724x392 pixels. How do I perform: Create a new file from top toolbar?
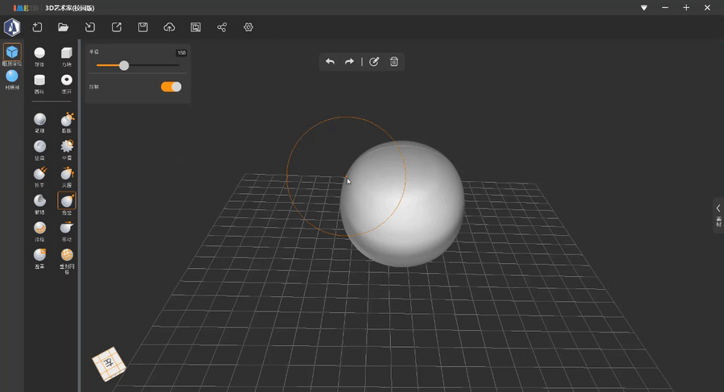pyautogui.click(x=37, y=27)
